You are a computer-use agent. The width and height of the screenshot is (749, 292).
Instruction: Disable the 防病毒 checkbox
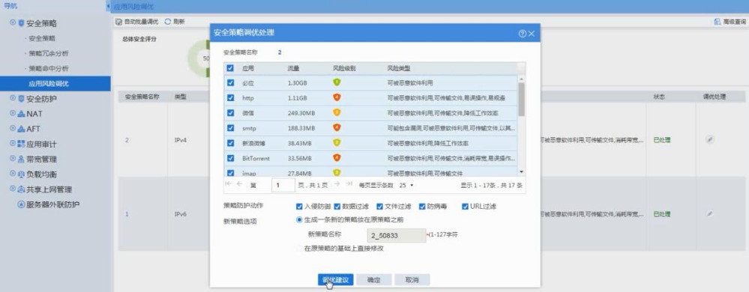[x=422, y=207]
